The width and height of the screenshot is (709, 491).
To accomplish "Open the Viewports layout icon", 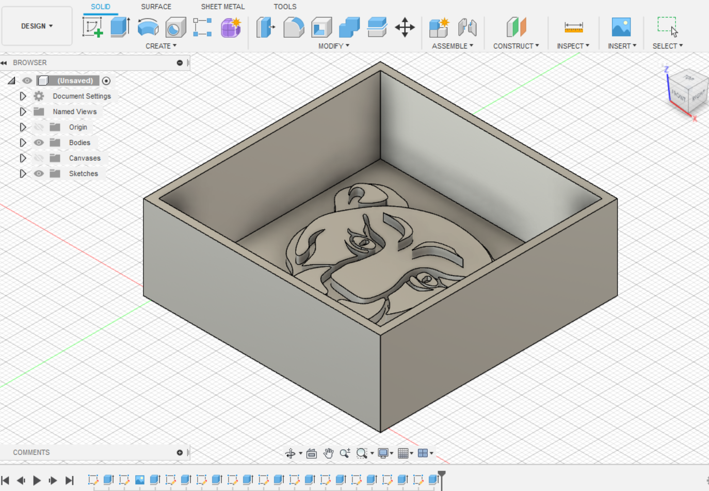I will point(423,453).
